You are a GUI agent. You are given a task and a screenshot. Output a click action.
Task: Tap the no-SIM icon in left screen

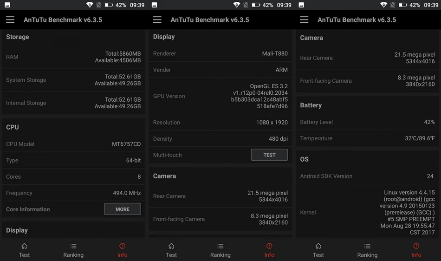(99, 5)
